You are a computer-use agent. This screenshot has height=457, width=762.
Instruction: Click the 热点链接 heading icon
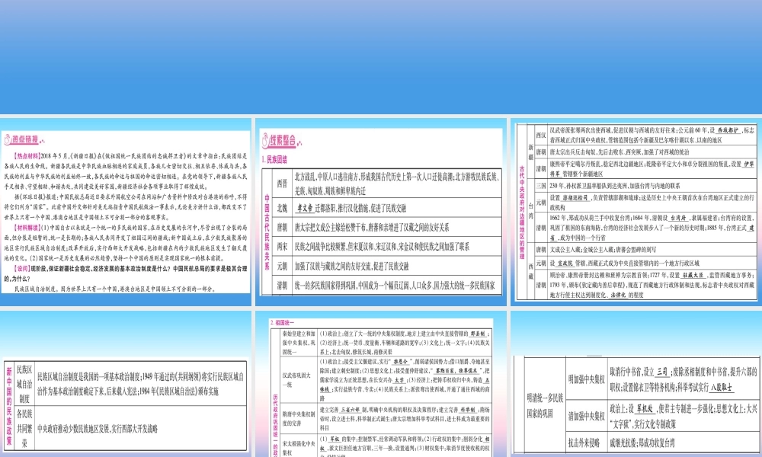8,140
